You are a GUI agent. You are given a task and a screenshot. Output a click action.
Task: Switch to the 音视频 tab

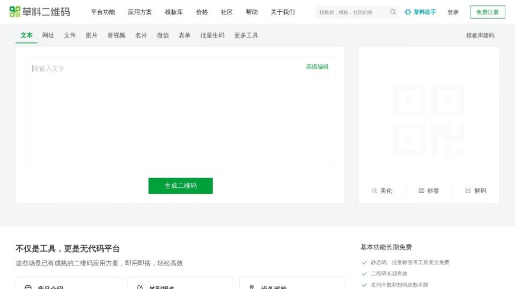pos(116,35)
